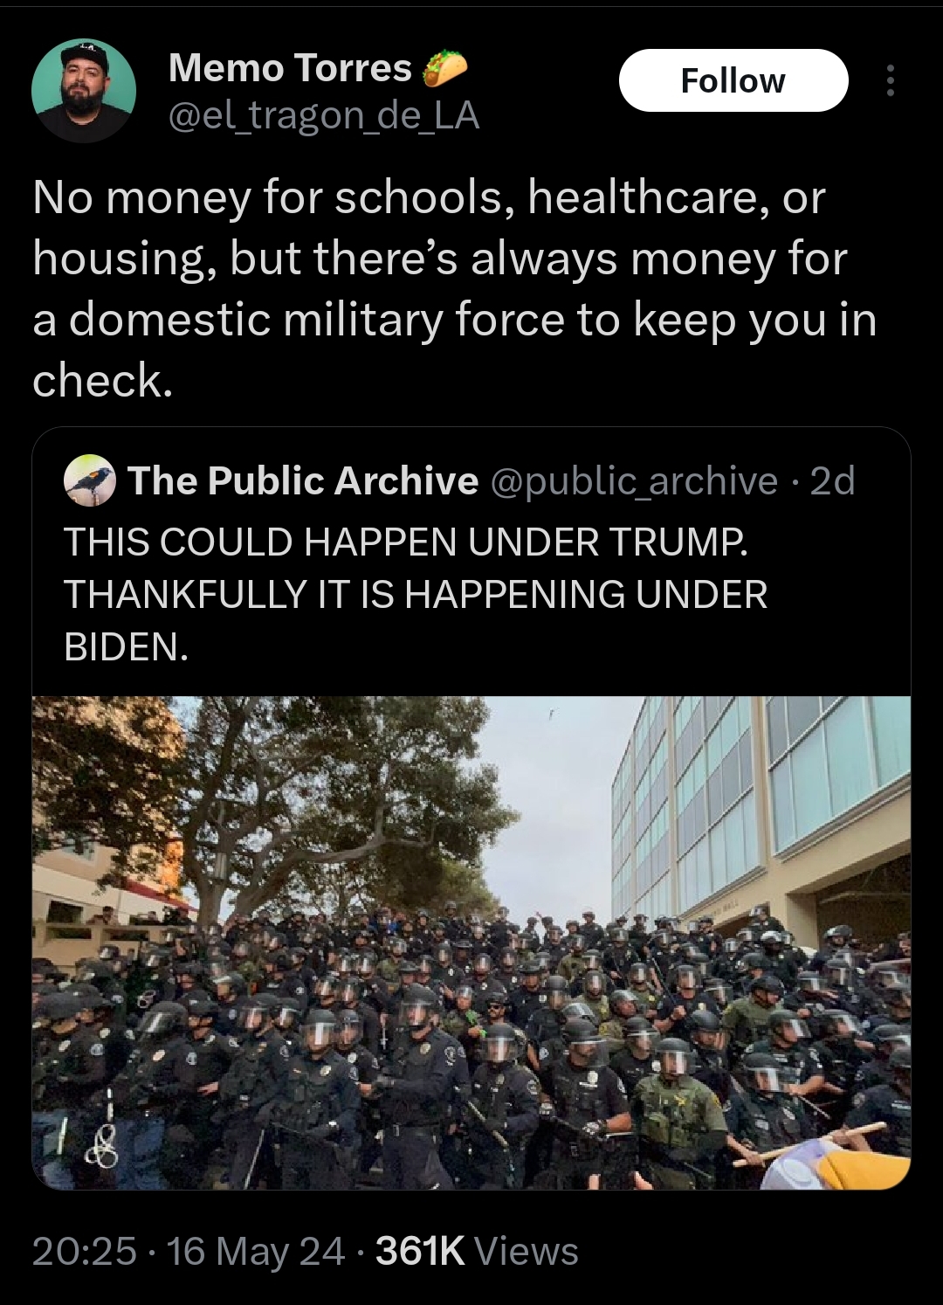Select the main tweet text about schools
Screen dimensions: 943x1305
click(x=454, y=288)
